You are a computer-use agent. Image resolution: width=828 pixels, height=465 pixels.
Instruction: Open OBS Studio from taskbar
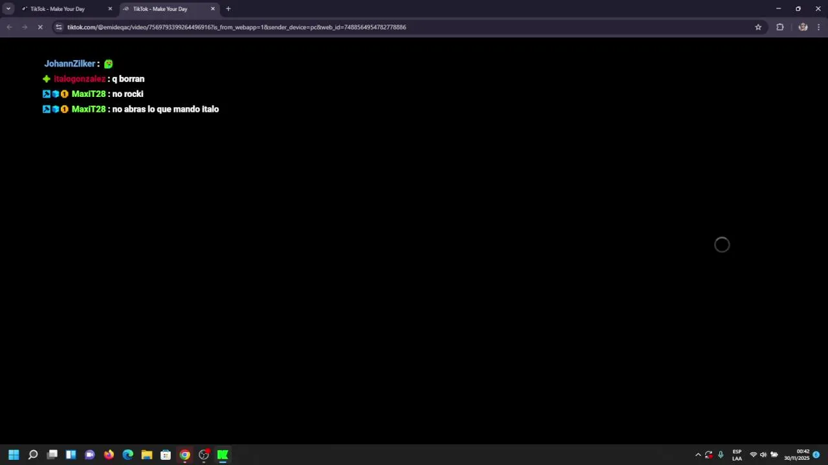click(204, 455)
